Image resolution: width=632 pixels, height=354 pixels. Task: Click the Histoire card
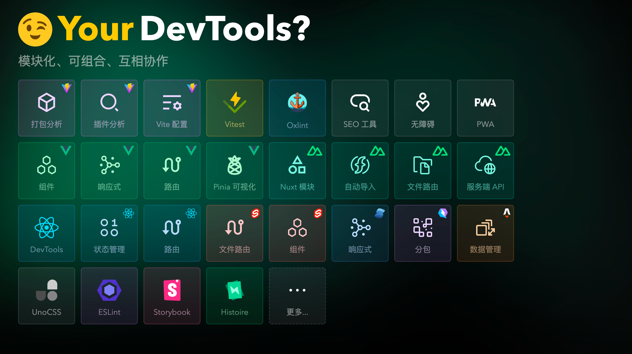235,296
